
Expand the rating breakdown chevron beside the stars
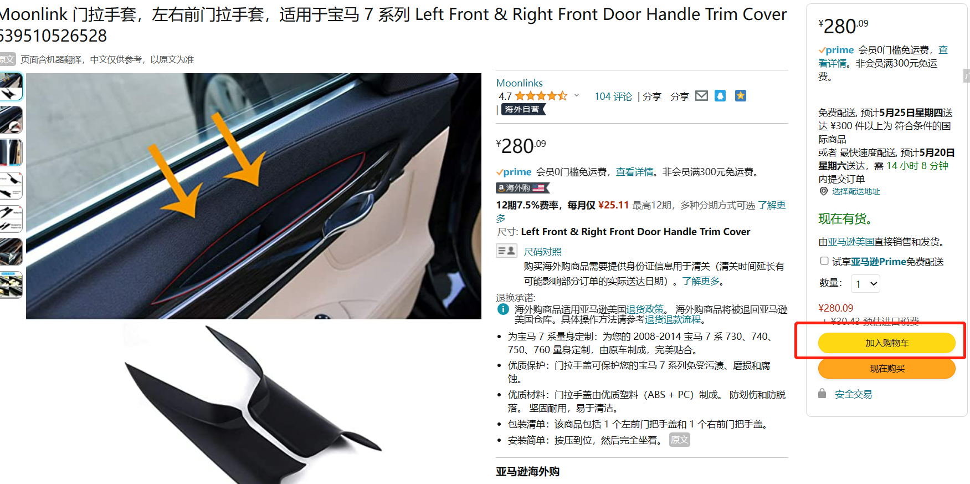[x=577, y=95]
